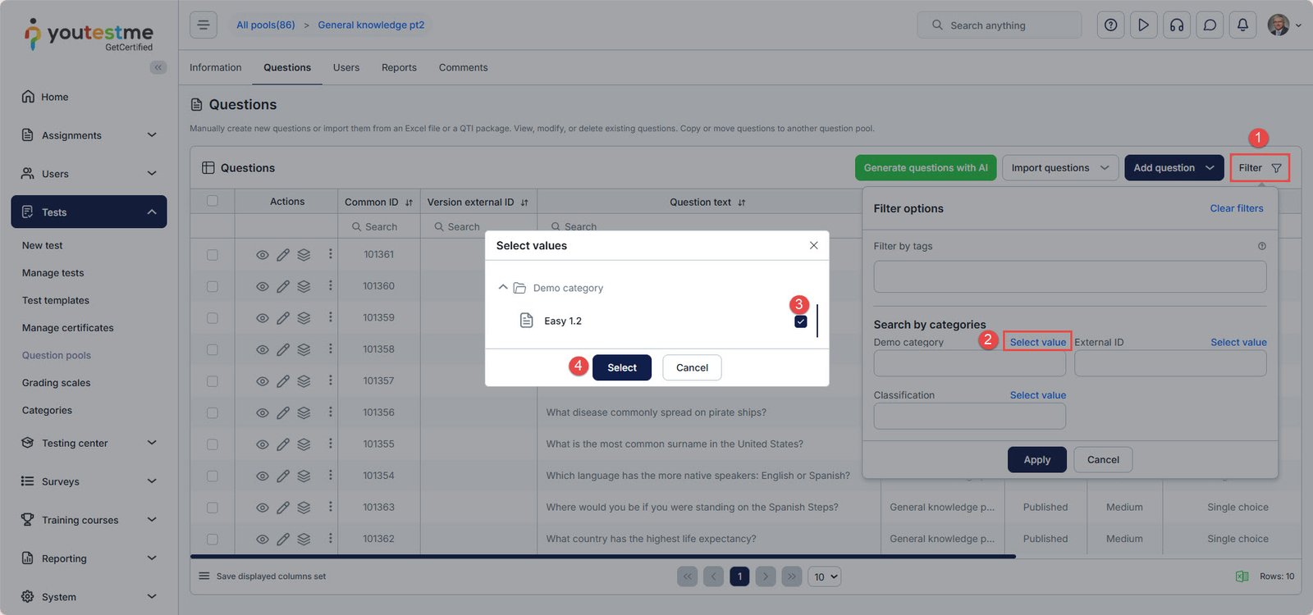The image size is (1313, 615).
Task: Open Grading scales in the sidebar
Action: [x=57, y=383]
